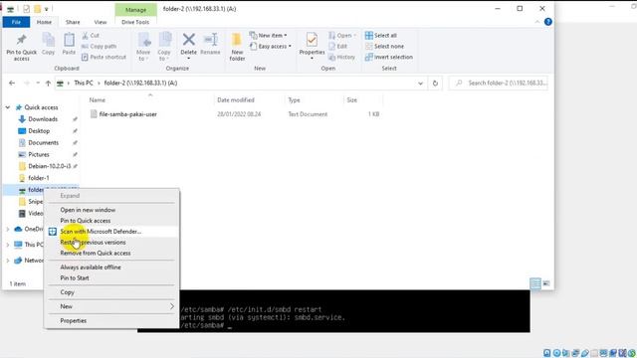Screen dimensions: 637x358
Task: Open the recent locations dropdown arrow
Action: pos(38,83)
